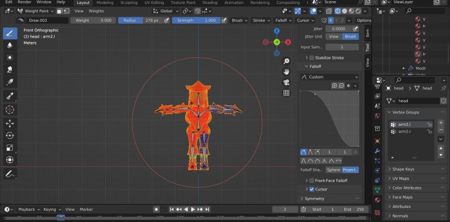Open the Item sidebar tab
The height and width of the screenshot is (222, 450).
point(368,33)
